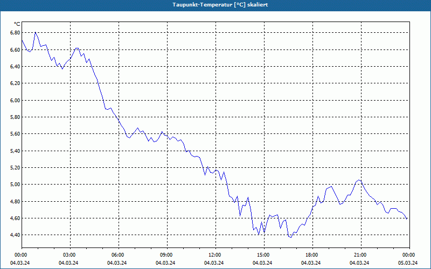Click the 12:00 time axis label
Screen dimensions: 431x269
[214, 255]
